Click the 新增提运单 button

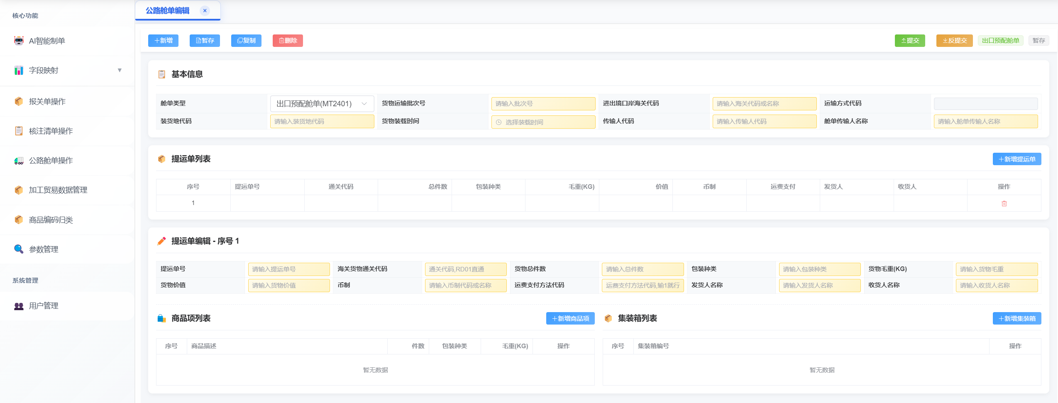[1017, 159]
